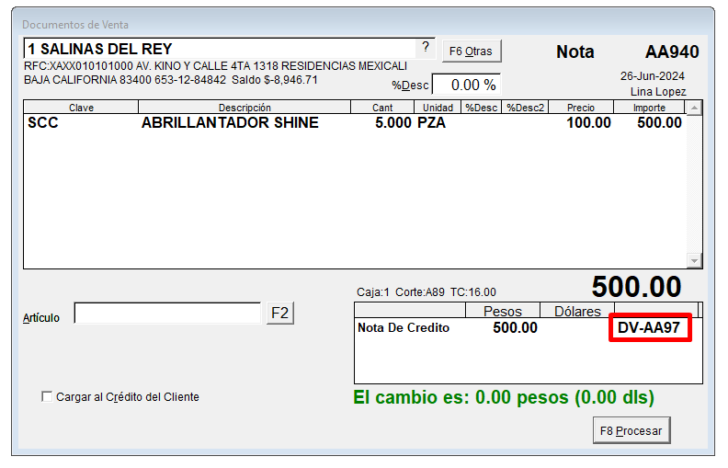Image resolution: width=728 pixels, height=468 pixels.
Task: Click the DV-AA97 credit note reference
Action: [x=649, y=328]
